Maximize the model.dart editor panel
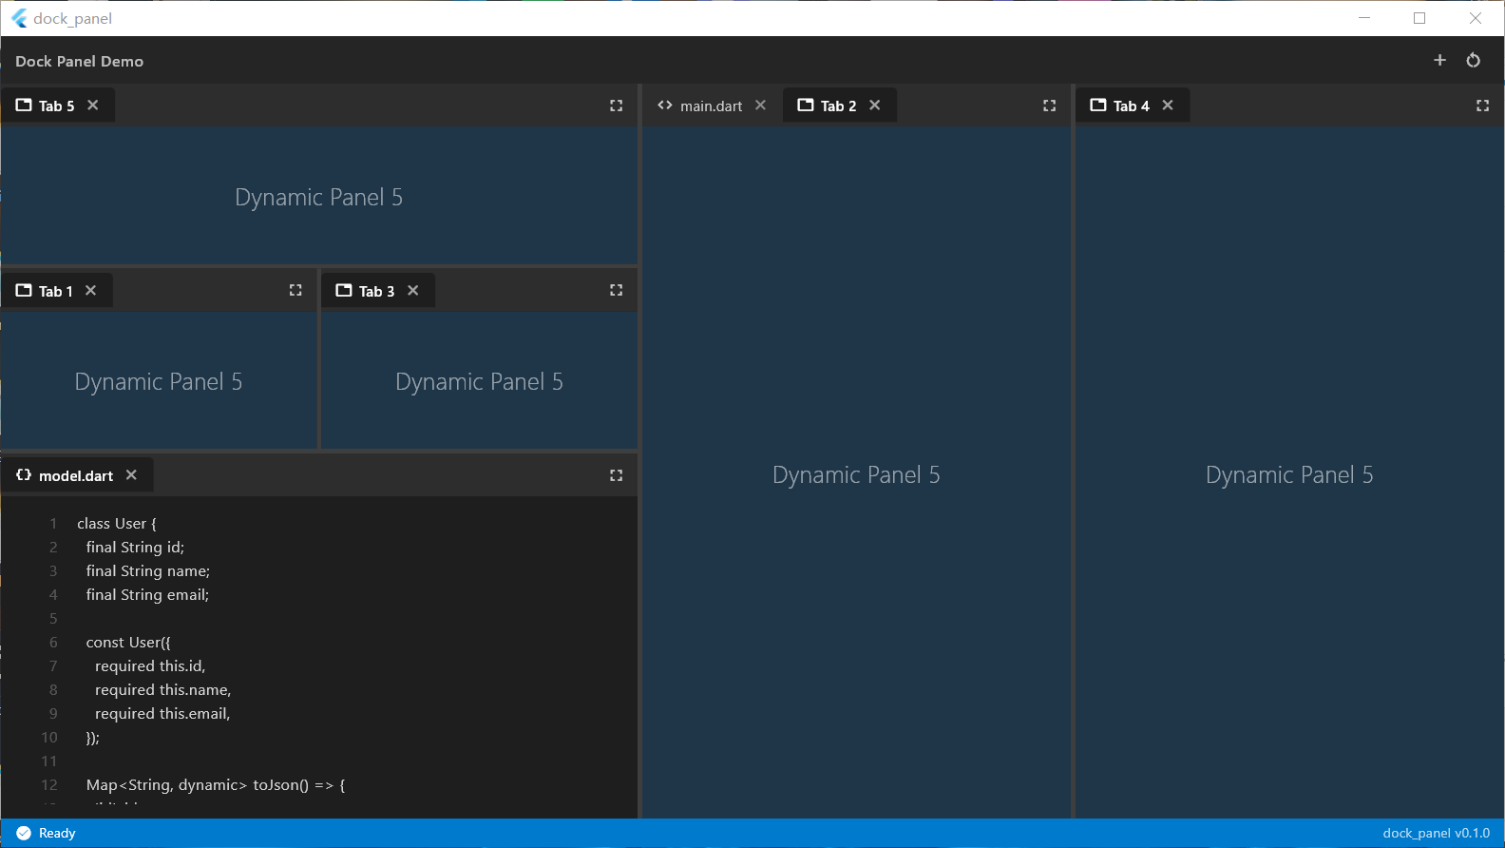1505x848 pixels. [x=616, y=475]
